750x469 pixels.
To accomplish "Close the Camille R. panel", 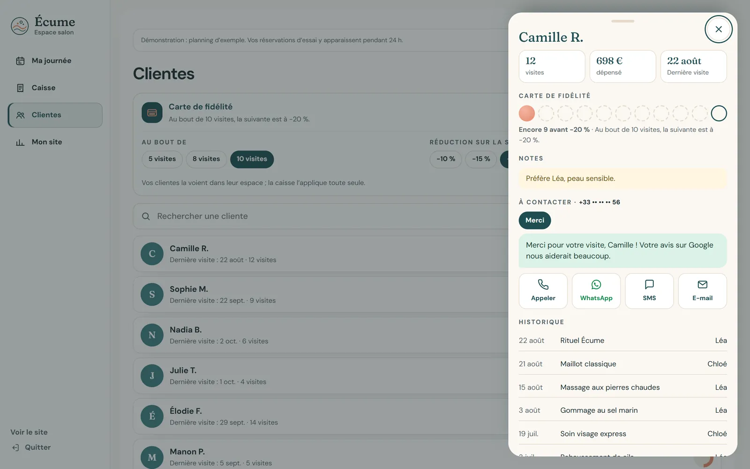I will 719,29.
